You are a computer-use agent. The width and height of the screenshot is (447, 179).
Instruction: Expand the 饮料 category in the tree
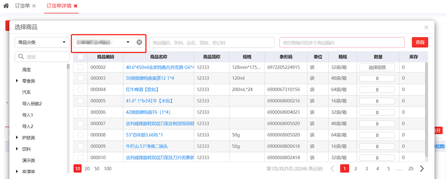pyautogui.click(x=17, y=149)
